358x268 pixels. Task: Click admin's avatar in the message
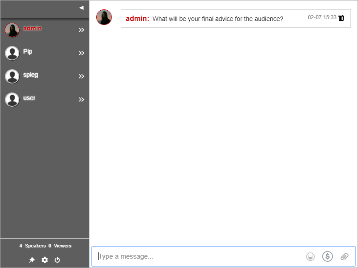[x=104, y=17]
